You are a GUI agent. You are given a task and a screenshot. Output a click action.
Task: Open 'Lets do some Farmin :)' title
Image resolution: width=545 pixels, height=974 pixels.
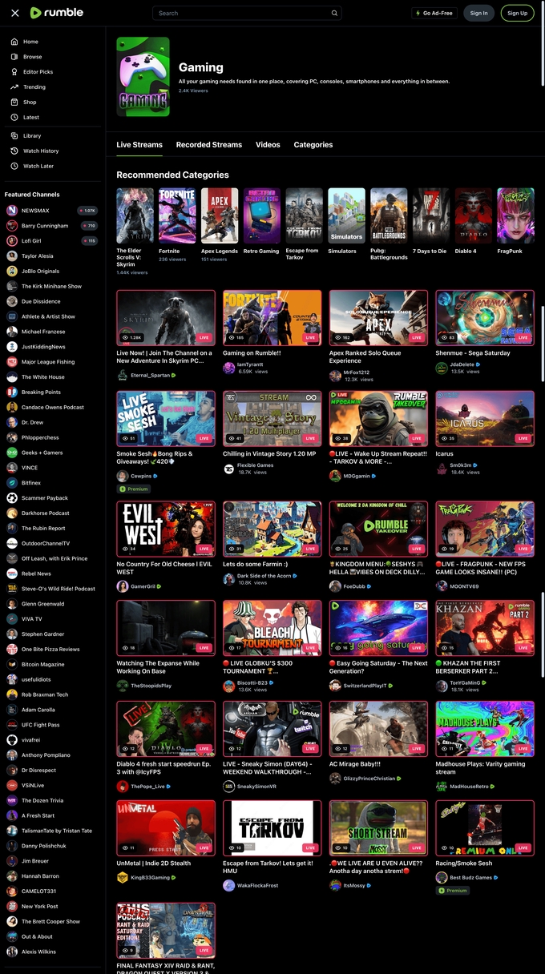(x=255, y=564)
